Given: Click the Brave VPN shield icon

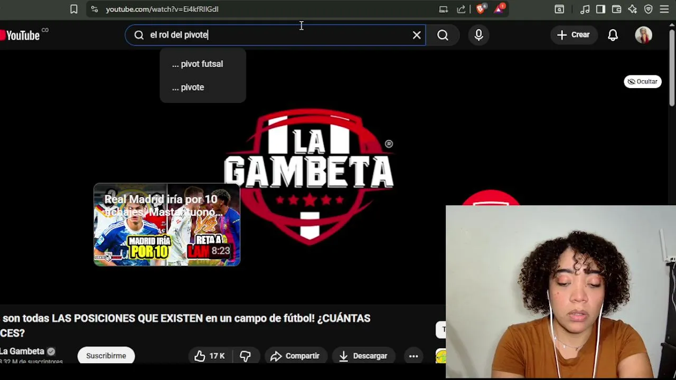Looking at the screenshot, I should (649, 9).
